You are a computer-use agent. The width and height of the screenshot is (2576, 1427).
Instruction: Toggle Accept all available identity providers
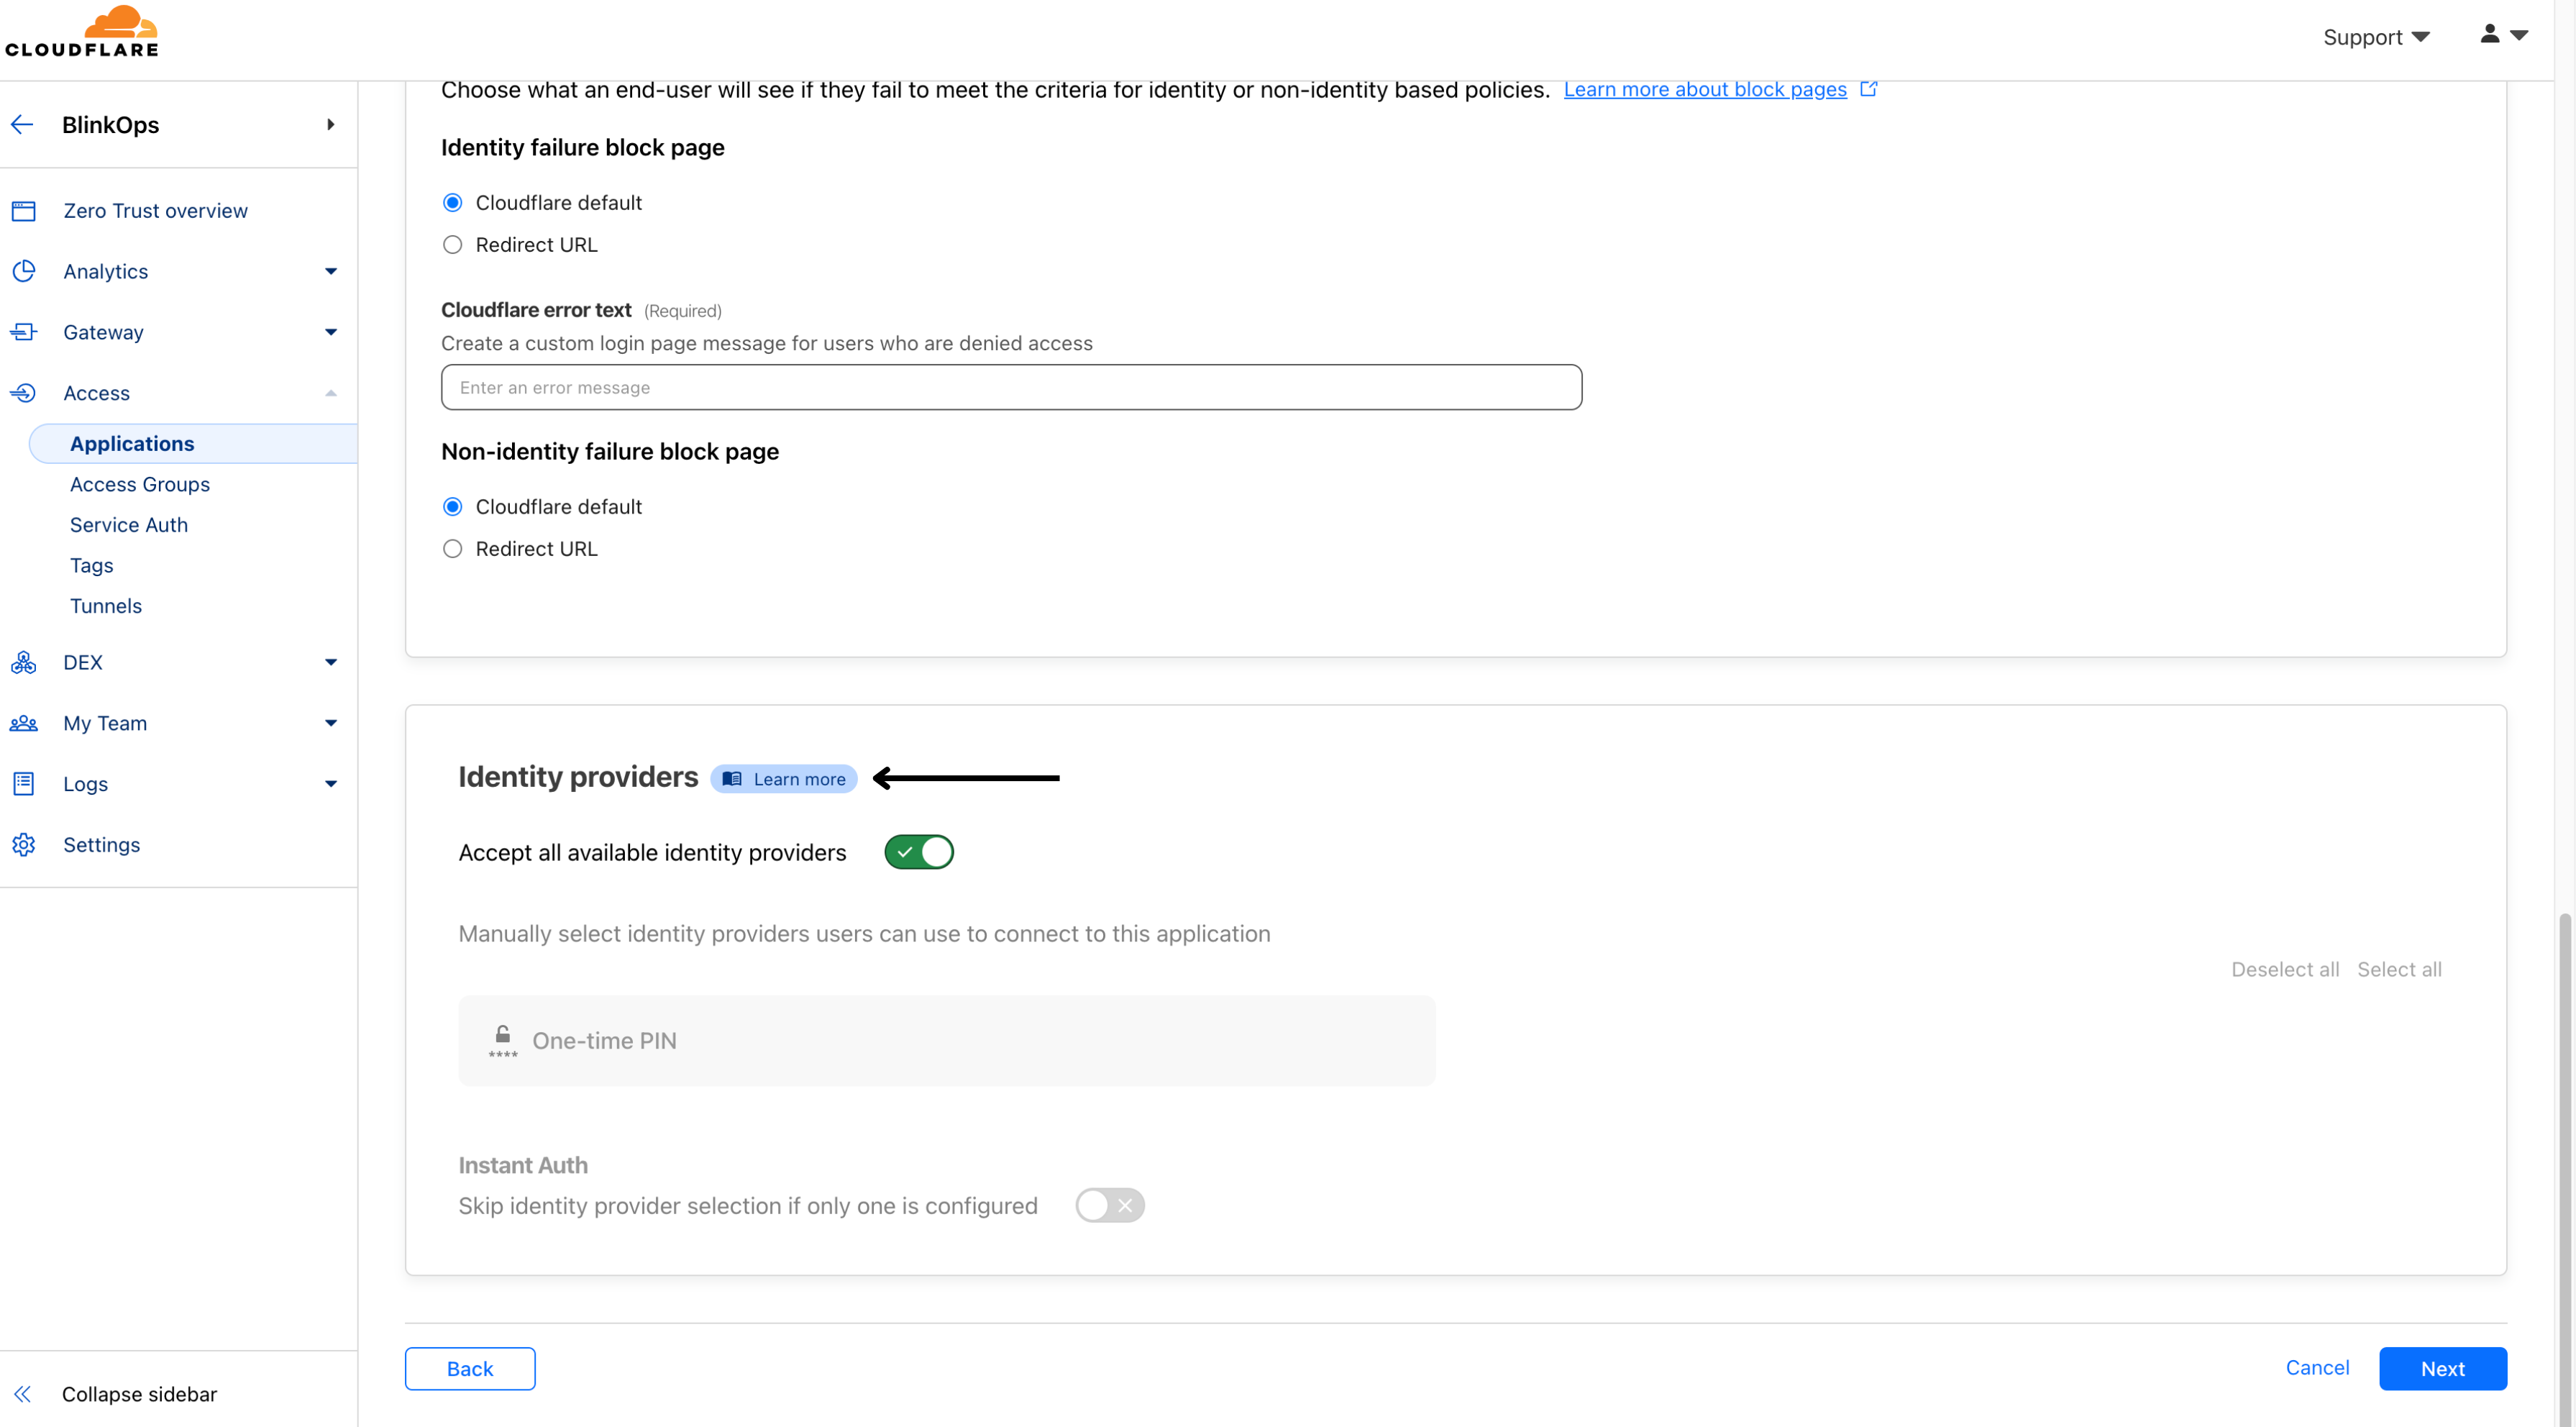point(919,853)
